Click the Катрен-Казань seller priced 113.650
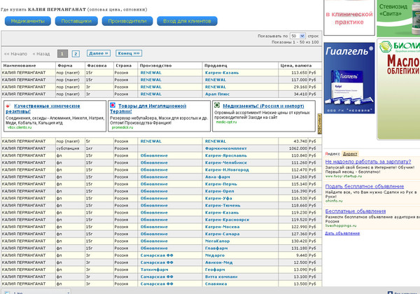Viewport: 420px width, 294px height. 222,73
